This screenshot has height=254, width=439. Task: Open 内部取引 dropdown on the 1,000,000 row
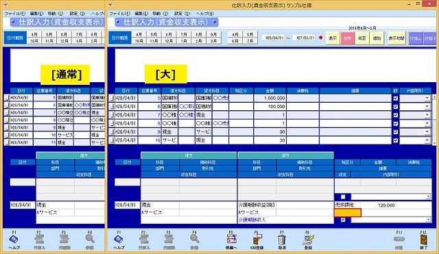tap(427, 98)
